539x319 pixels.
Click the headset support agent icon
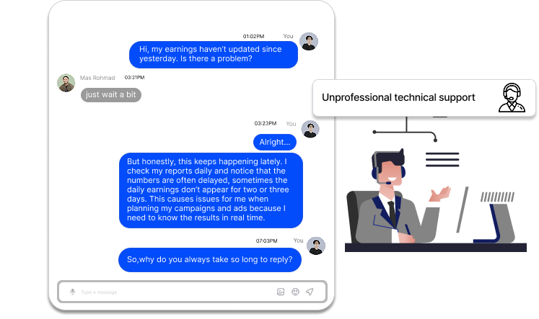[x=512, y=98]
